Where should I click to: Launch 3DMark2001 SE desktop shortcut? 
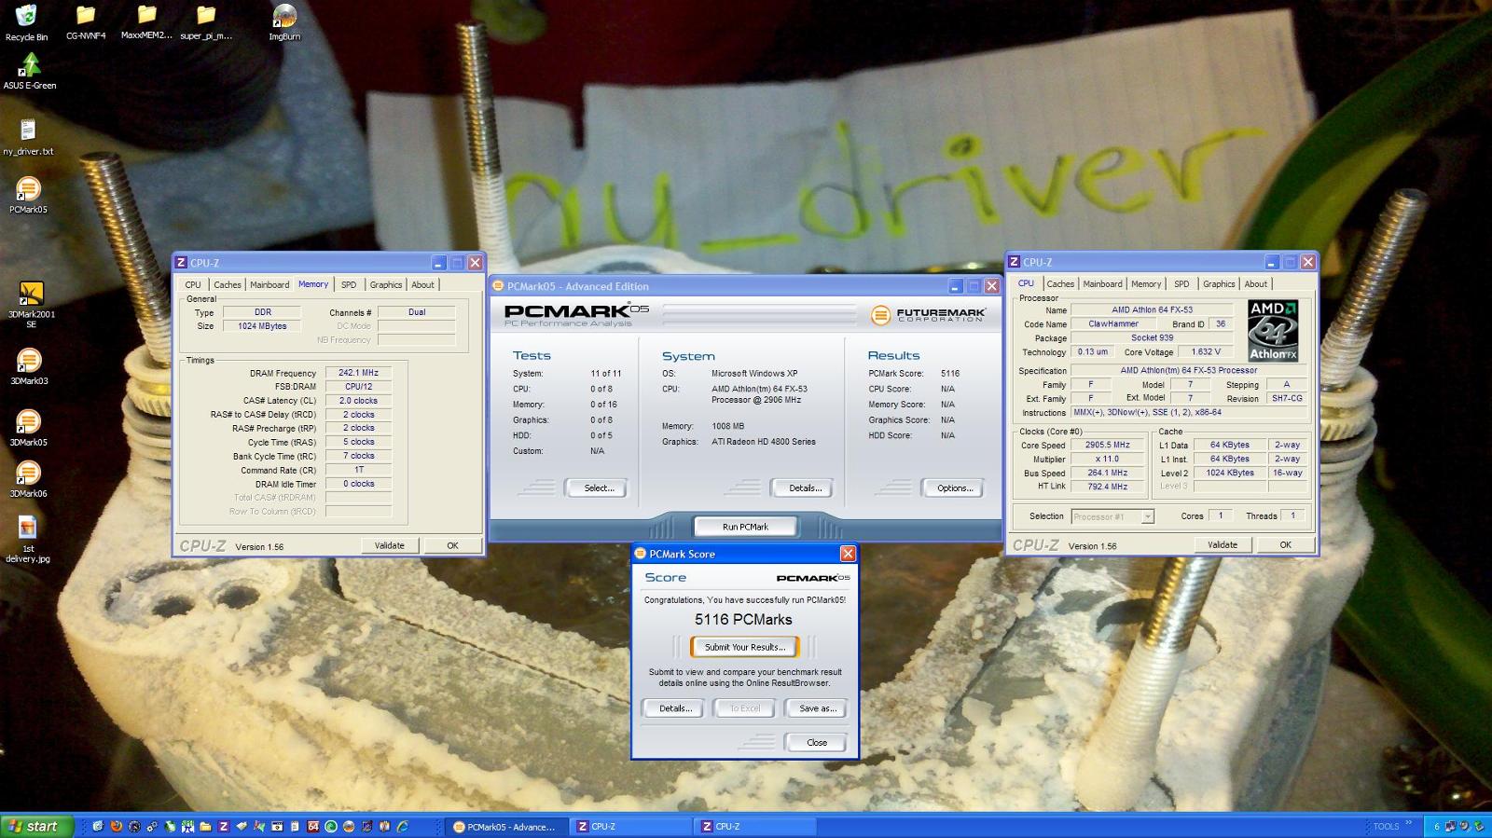[31, 305]
